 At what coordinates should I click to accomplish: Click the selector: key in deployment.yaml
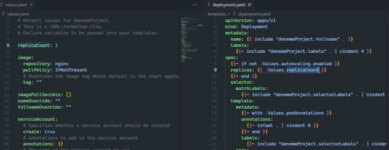click(x=242, y=82)
